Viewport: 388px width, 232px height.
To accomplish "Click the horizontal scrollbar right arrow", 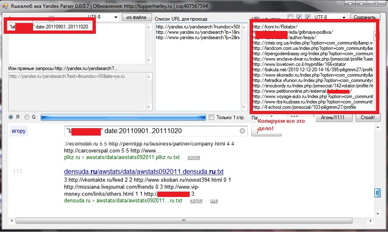I will 370,220.
